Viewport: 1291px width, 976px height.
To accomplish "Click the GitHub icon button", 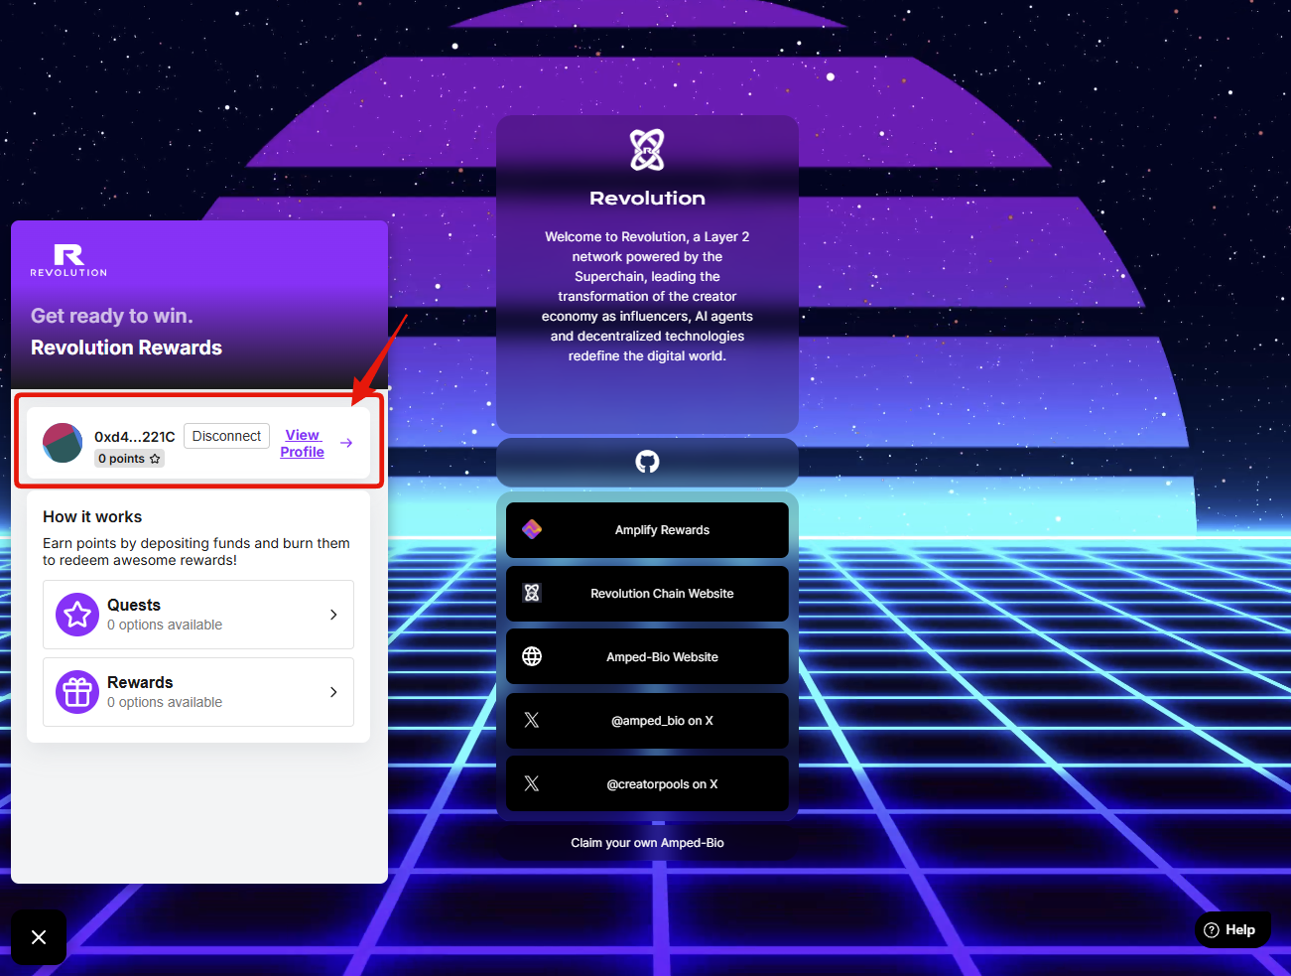I will click(647, 462).
